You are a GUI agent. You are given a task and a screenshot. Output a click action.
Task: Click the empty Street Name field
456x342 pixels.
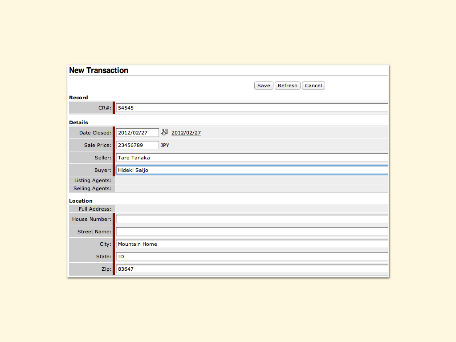click(x=252, y=232)
